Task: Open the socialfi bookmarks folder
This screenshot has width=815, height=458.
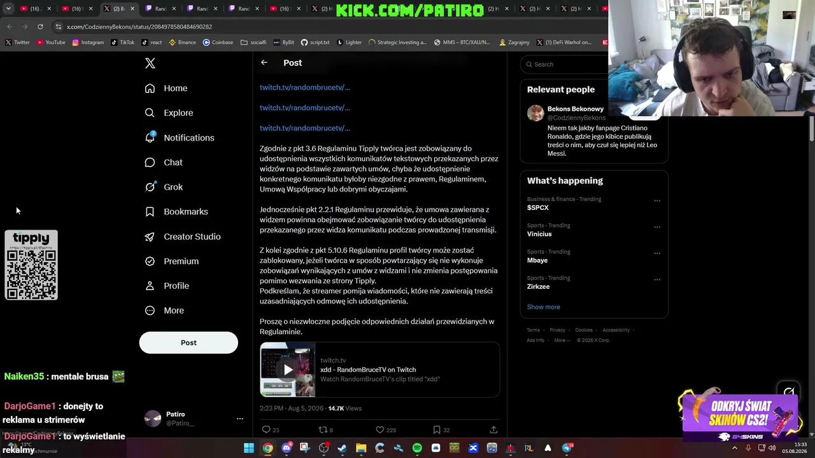Action: point(253,43)
